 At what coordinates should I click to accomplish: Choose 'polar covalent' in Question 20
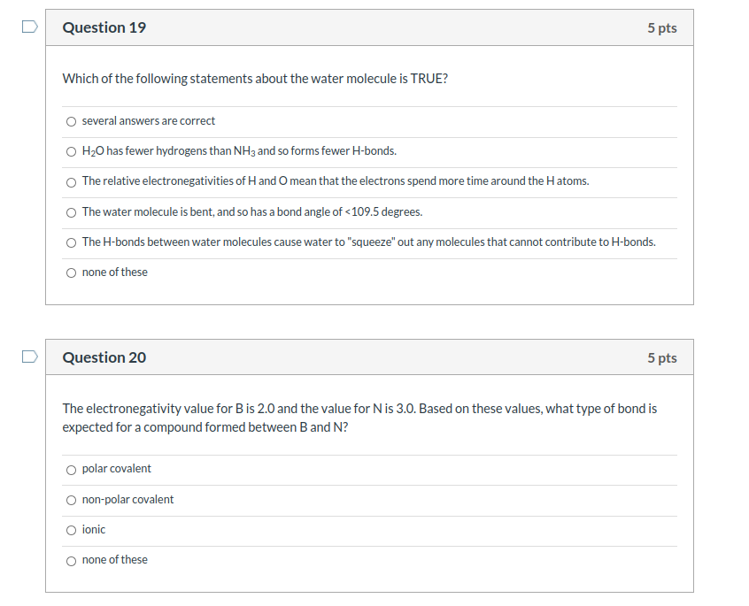pyautogui.click(x=71, y=469)
